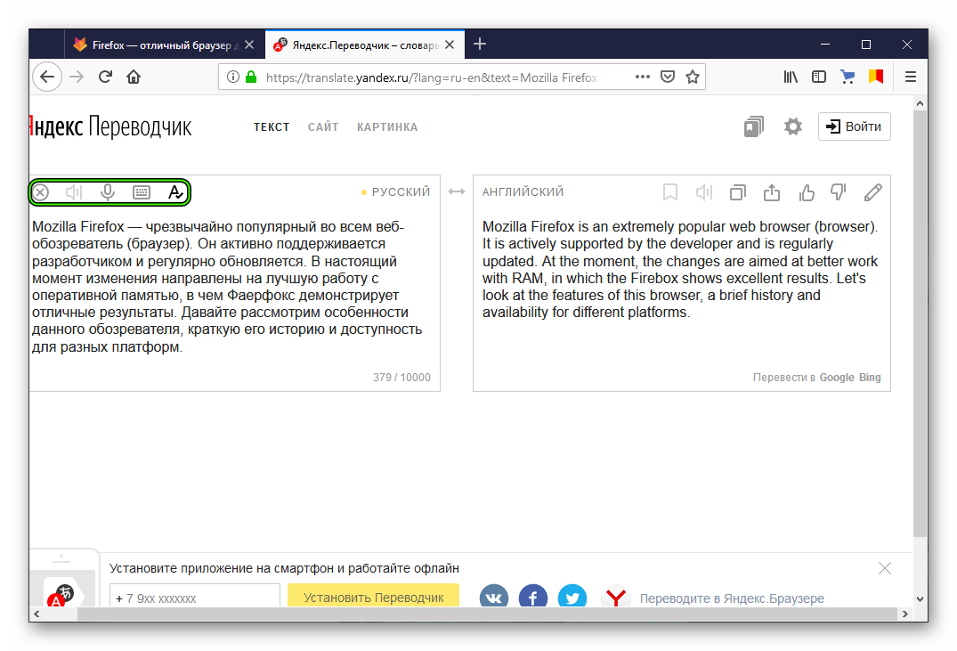957x651 pixels.
Task: Click the Yandex bookmarks flag extension icon
Action: pyautogui.click(x=876, y=77)
